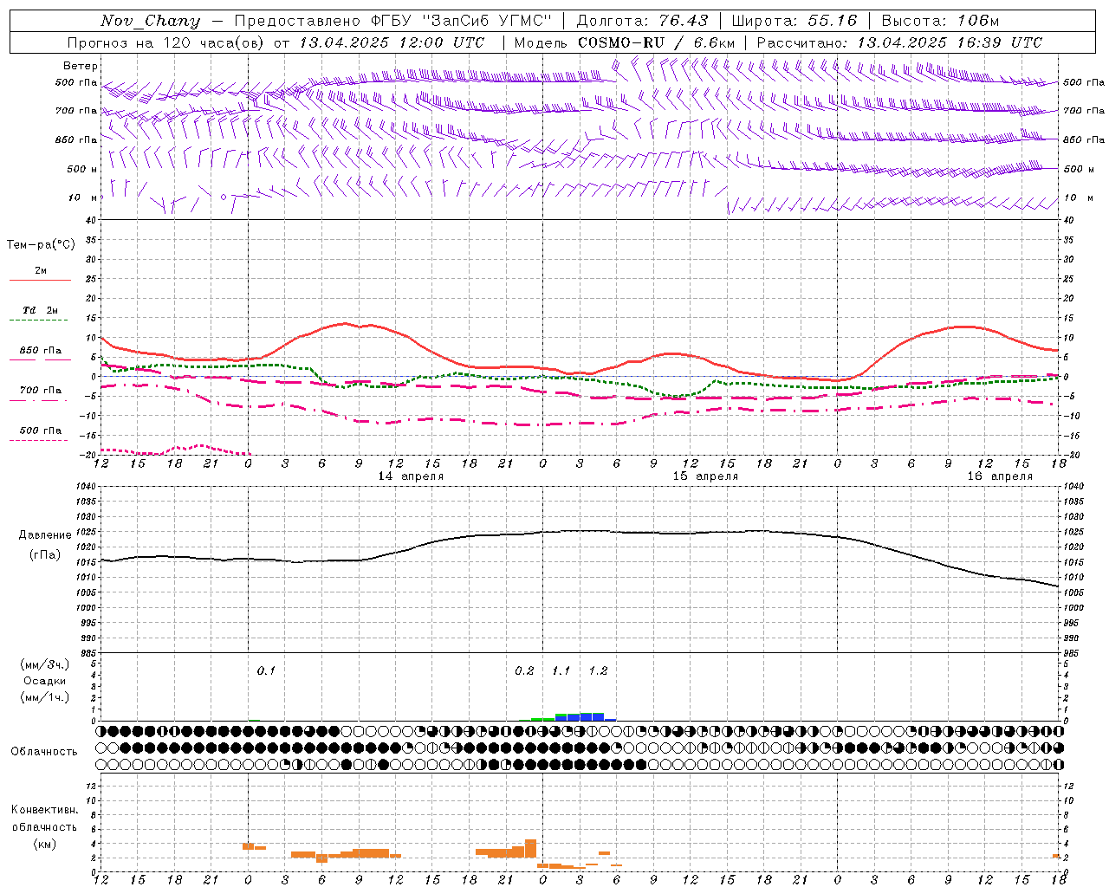Click the calculated time '13.04.2025 16:39 UTC'
This screenshot has width=1109, height=887.
click(950, 42)
